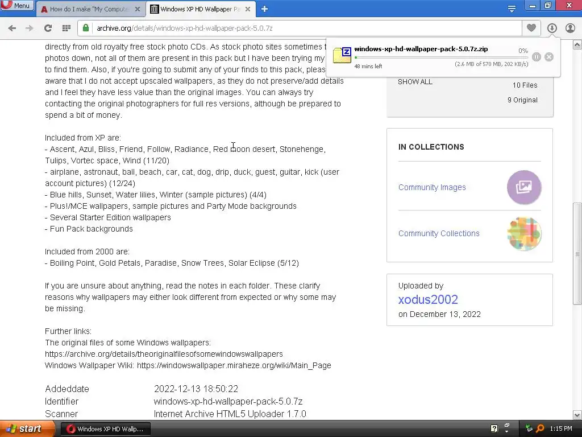Click the "on December 13, 2022" upload date
This screenshot has height=437, width=582.
tap(439, 314)
